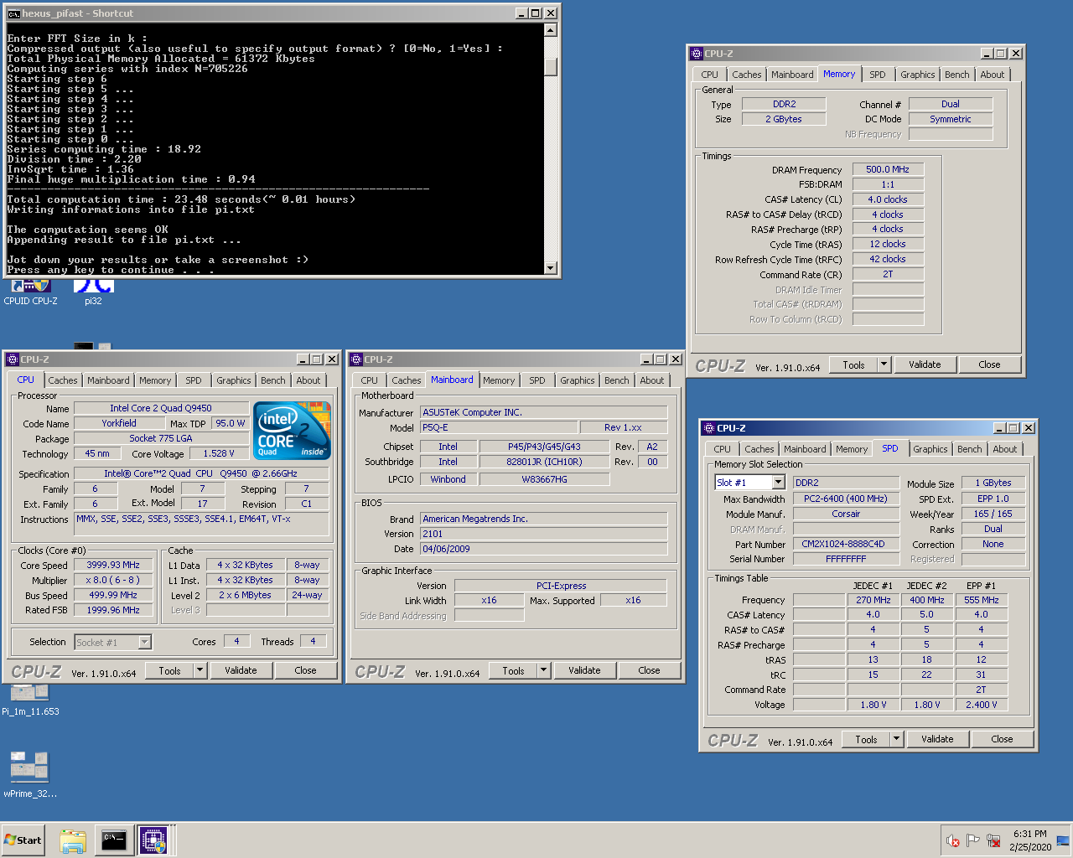
Task: Click the Channel # Dual field
Action: coord(951,104)
